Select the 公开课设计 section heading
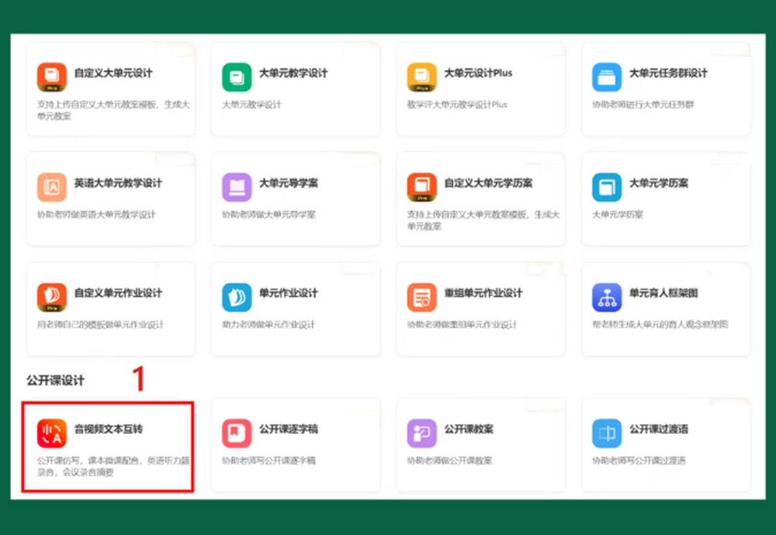Viewport: 776px width, 535px height. coord(55,380)
